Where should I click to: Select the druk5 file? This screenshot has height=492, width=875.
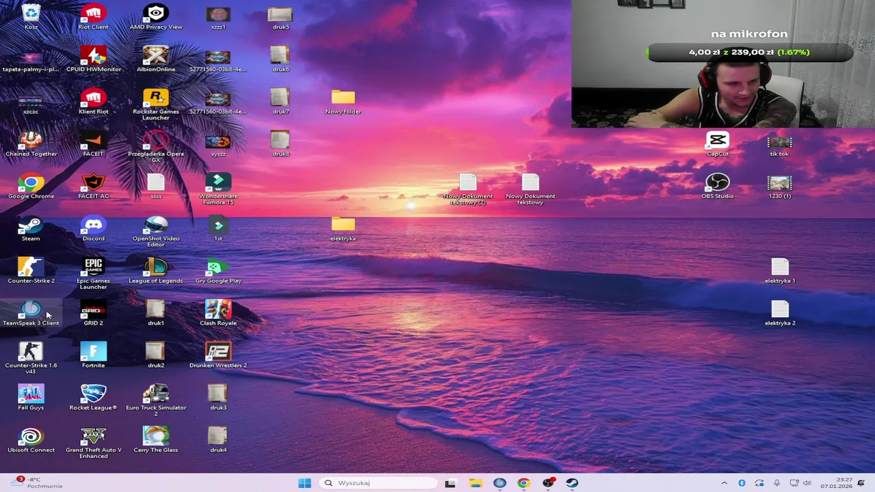280,18
